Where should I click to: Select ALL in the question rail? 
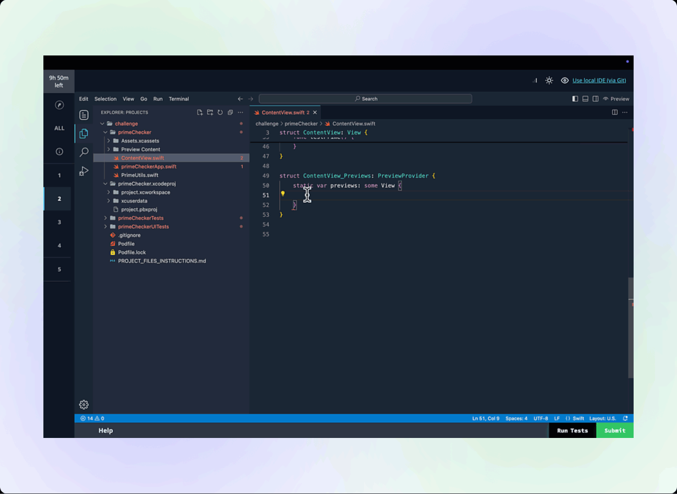click(59, 128)
